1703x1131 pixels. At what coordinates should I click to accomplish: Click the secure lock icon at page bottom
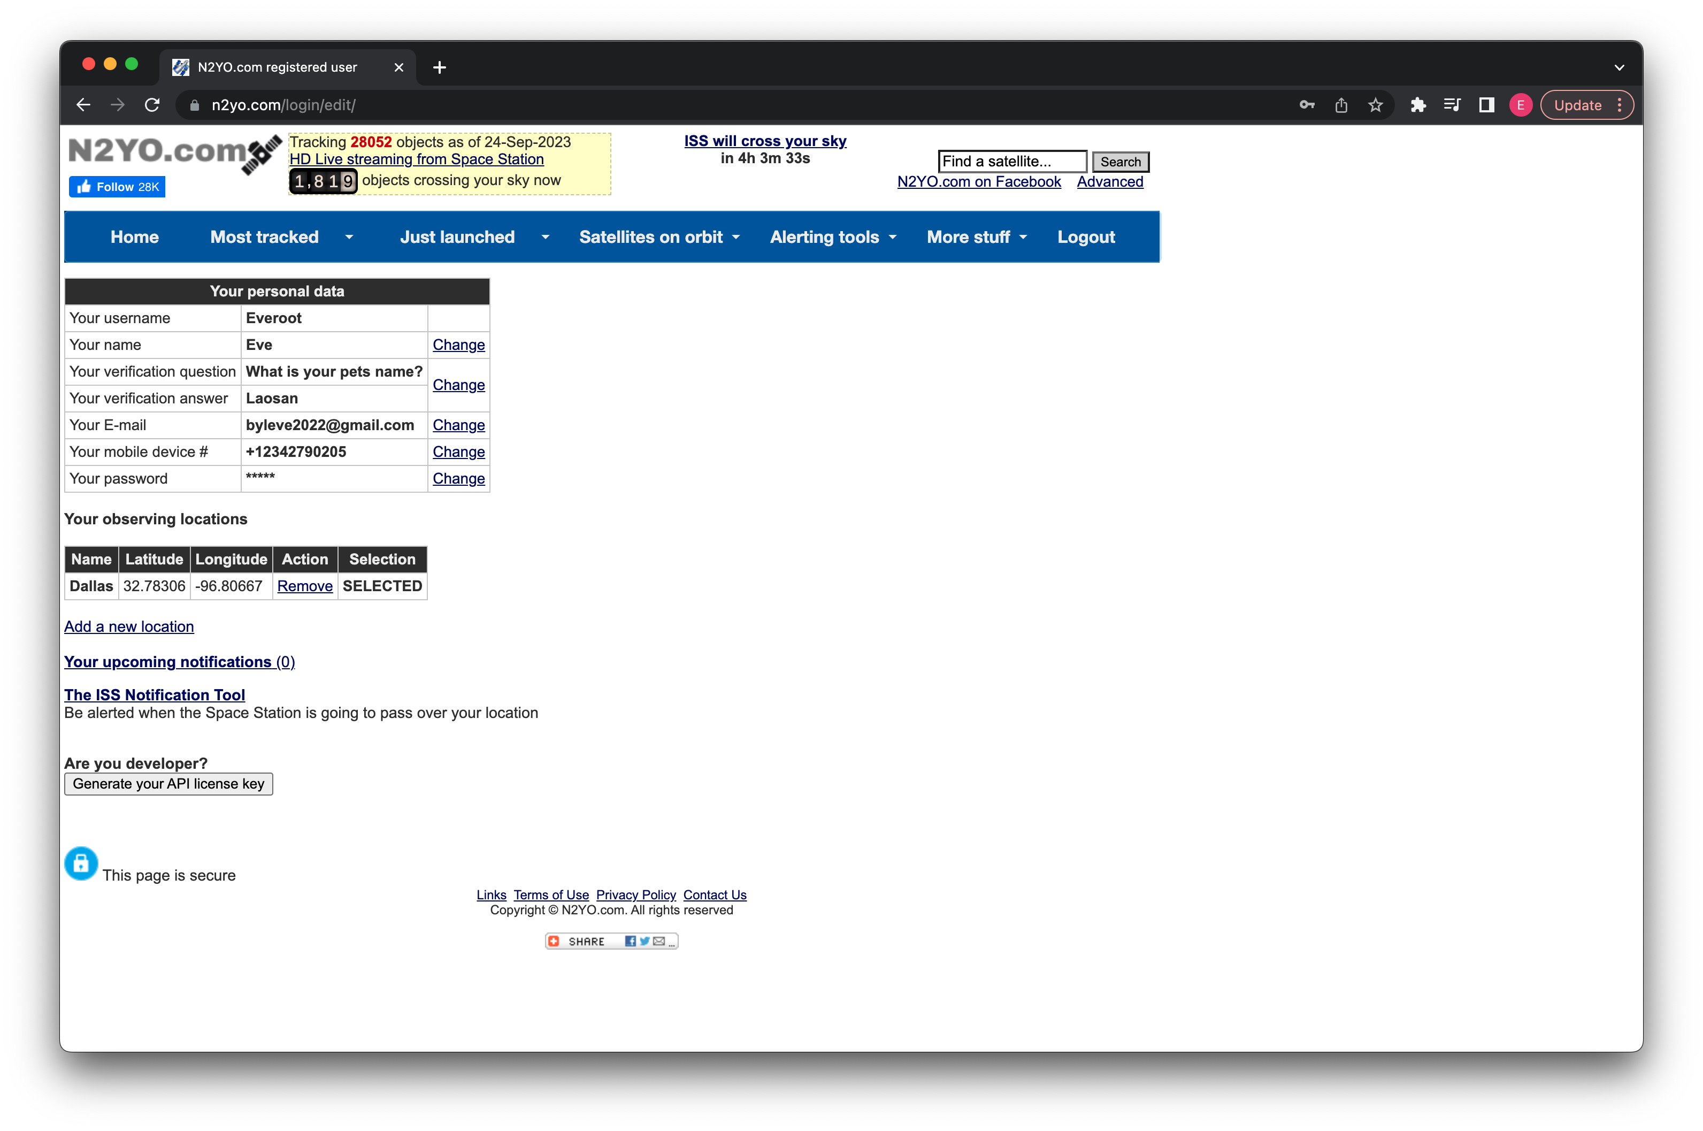(81, 863)
